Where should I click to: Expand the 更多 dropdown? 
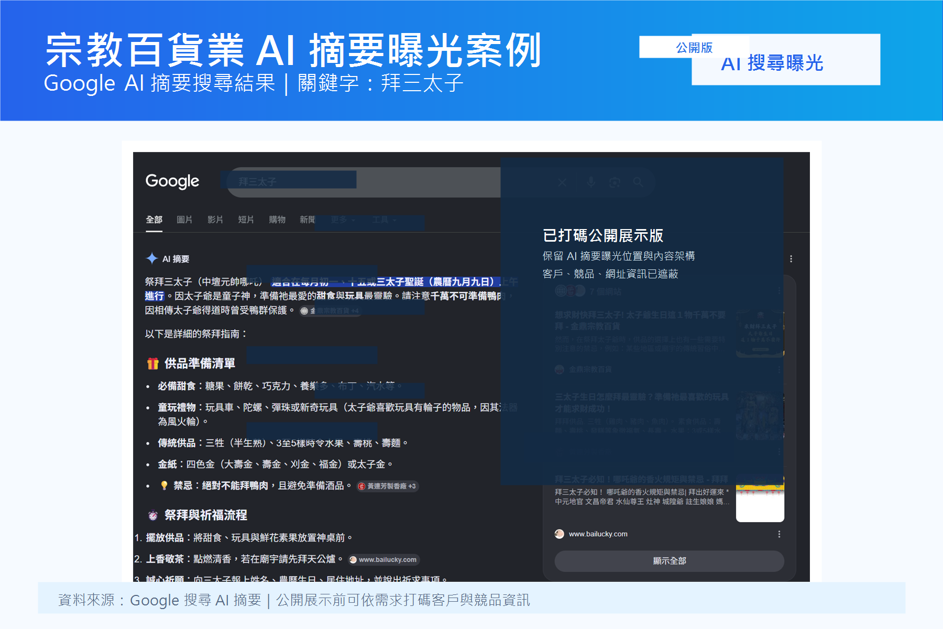coord(343,220)
